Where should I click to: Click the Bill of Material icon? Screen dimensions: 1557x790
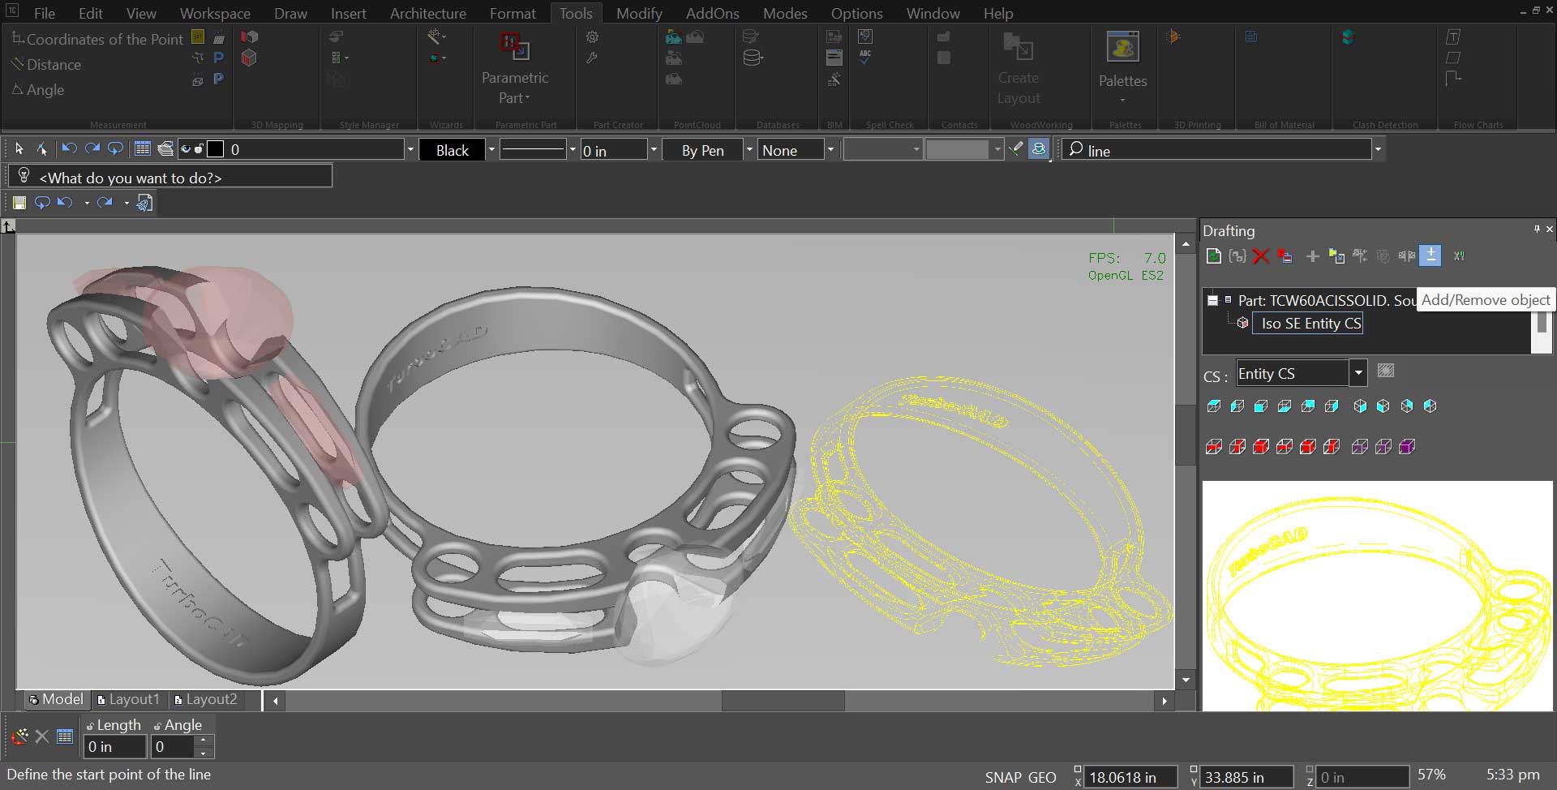pos(1251,36)
